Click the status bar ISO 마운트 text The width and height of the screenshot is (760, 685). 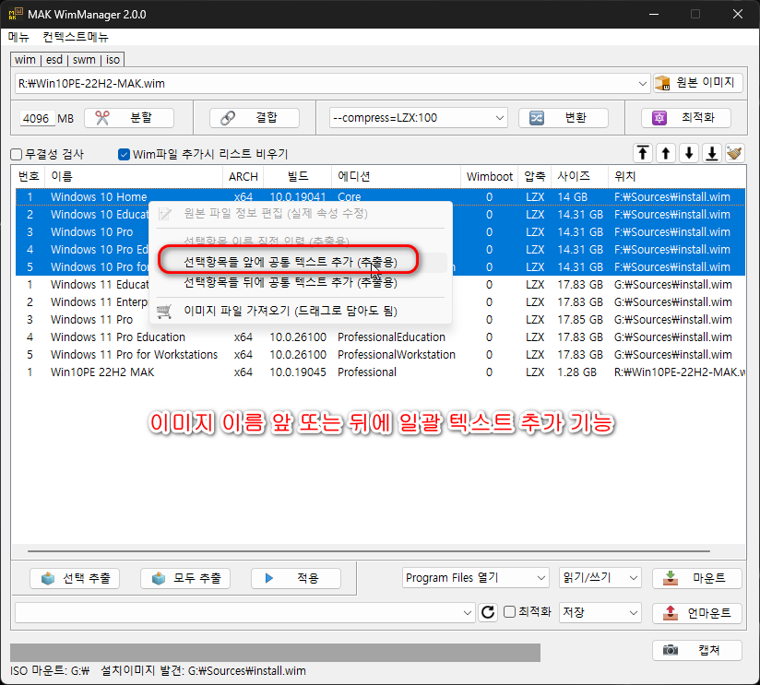(x=50, y=671)
